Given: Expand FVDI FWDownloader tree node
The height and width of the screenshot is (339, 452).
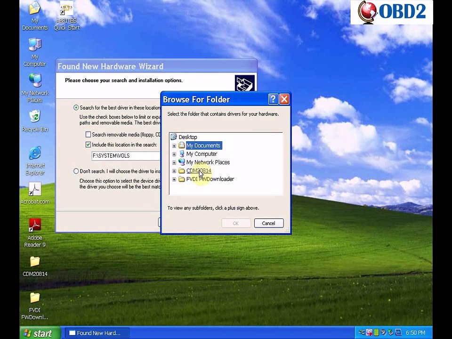Looking at the screenshot, I should 174,179.
